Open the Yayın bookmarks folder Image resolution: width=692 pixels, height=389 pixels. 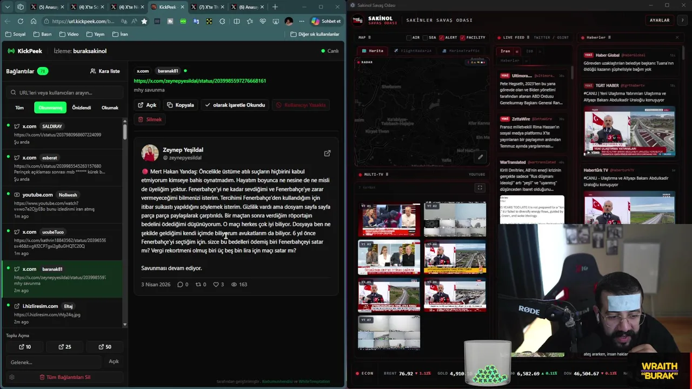pyautogui.click(x=95, y=34)
